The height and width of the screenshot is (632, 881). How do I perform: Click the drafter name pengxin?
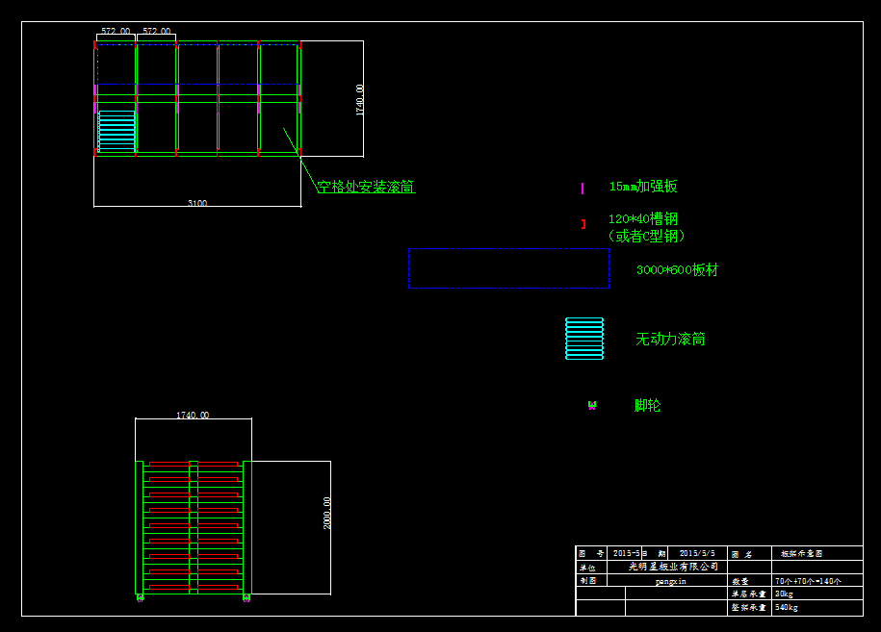tap(671, 581)
